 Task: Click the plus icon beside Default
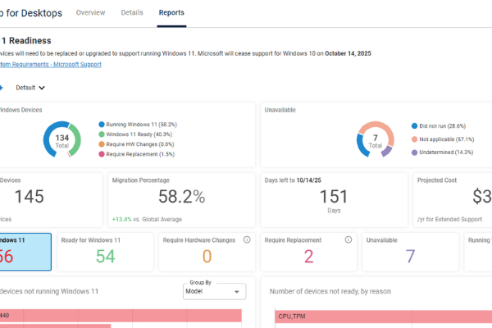click(2, 88)
